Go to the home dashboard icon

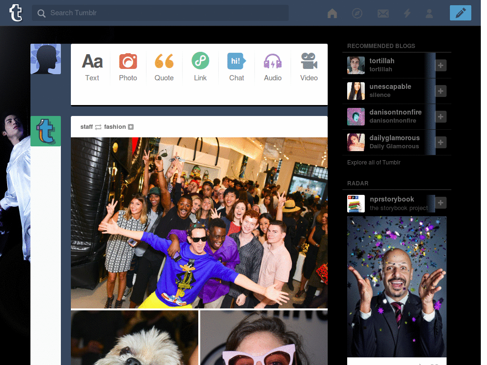pos(332,13)
